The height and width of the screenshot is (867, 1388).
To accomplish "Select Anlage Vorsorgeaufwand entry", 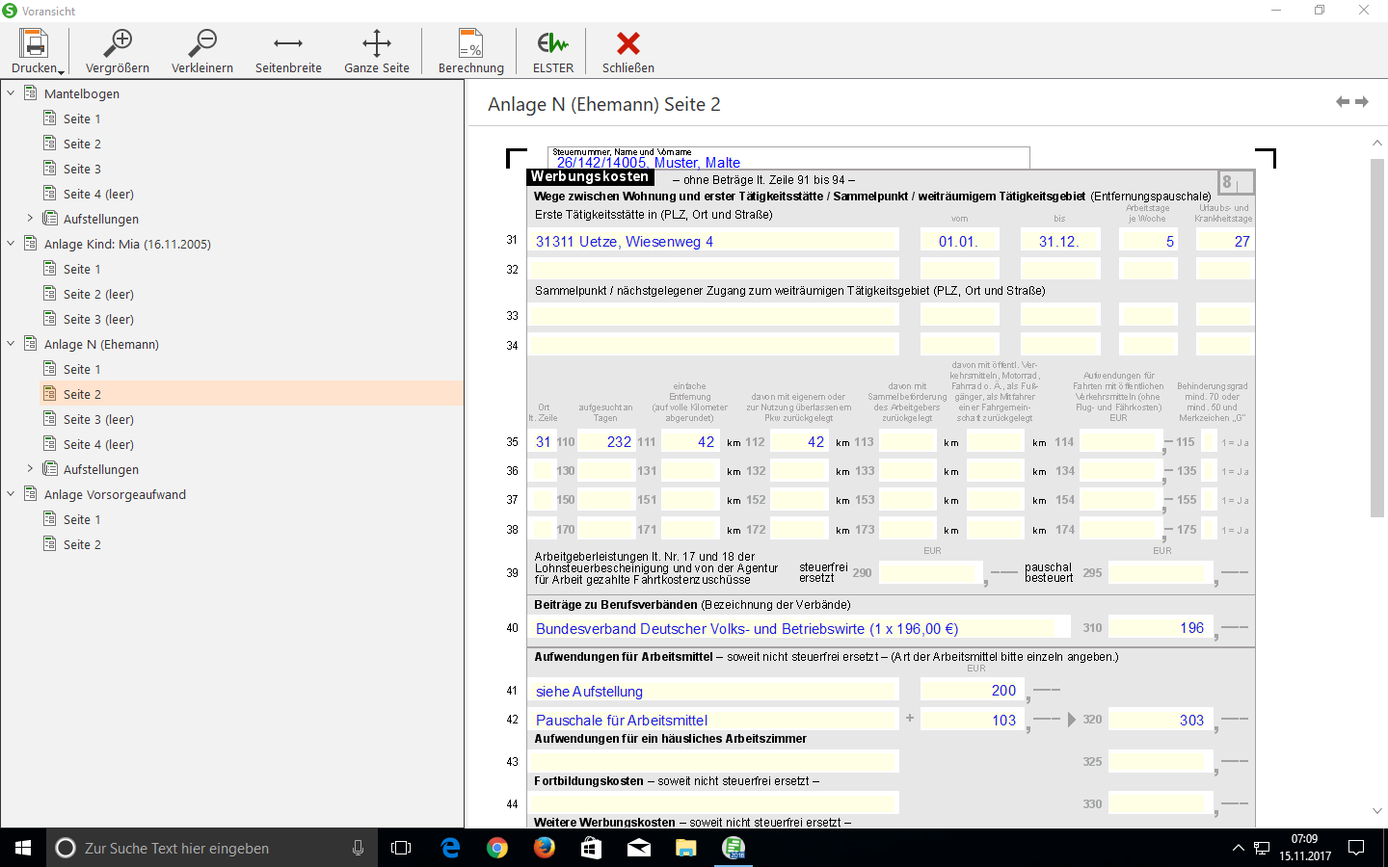I will (115, 494).
